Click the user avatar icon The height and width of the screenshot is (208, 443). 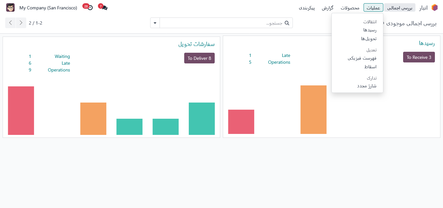pyautogui.click(x=10, y=8)
